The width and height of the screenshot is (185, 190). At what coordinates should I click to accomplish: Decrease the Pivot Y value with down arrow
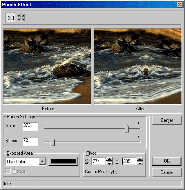[x=140, y=163]
